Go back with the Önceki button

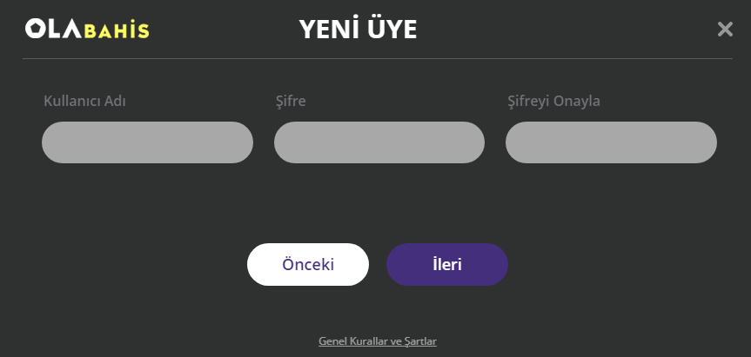(308, 264)
